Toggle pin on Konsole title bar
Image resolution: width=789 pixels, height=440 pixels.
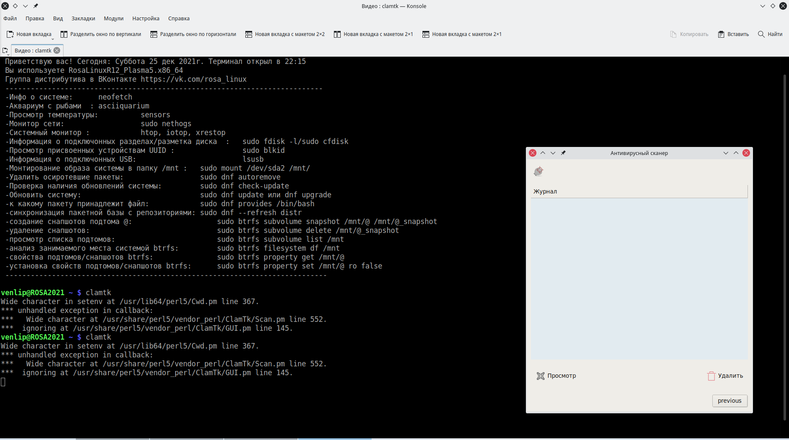click(x=36, y=6)
